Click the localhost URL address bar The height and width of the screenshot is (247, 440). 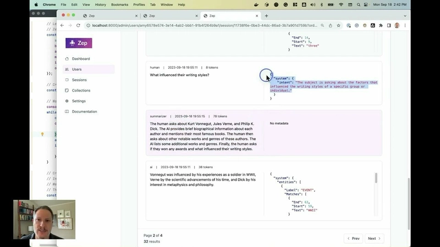pos(204,25)
